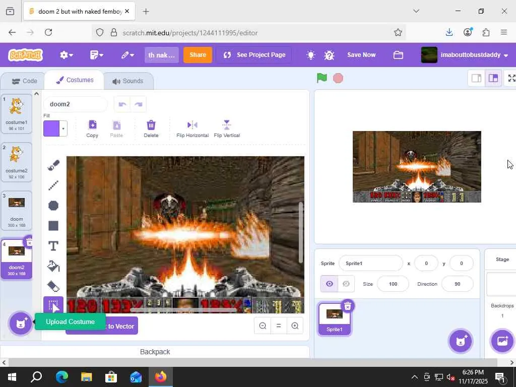Choose the Select marquee tool
The image size is (516, 387).
tap(53, 305)
